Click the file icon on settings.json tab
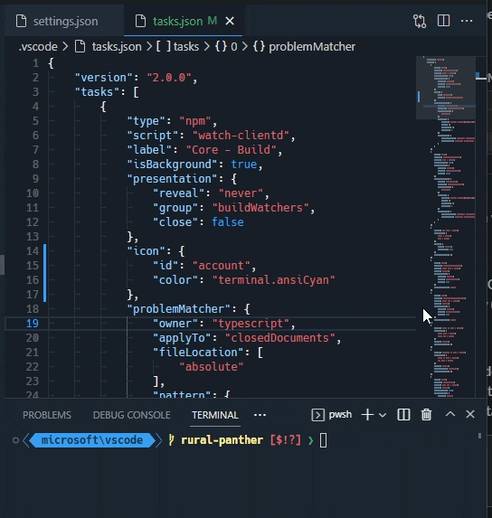Viewport: 492px width, 518px height. click(x=22, y=21)
